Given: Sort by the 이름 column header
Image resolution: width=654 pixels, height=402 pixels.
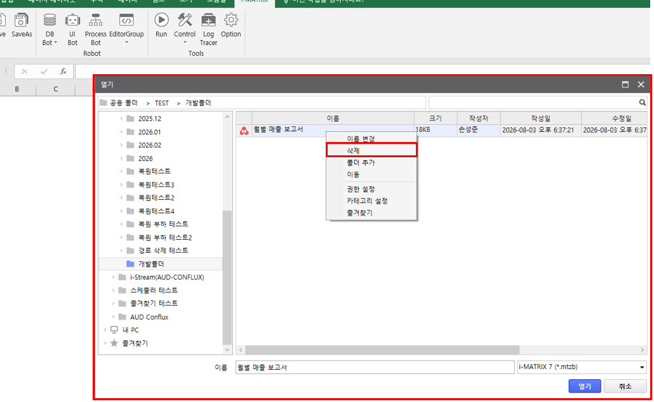Looking at the screenshot, I should pyautogui.click(x=333, y=119).
